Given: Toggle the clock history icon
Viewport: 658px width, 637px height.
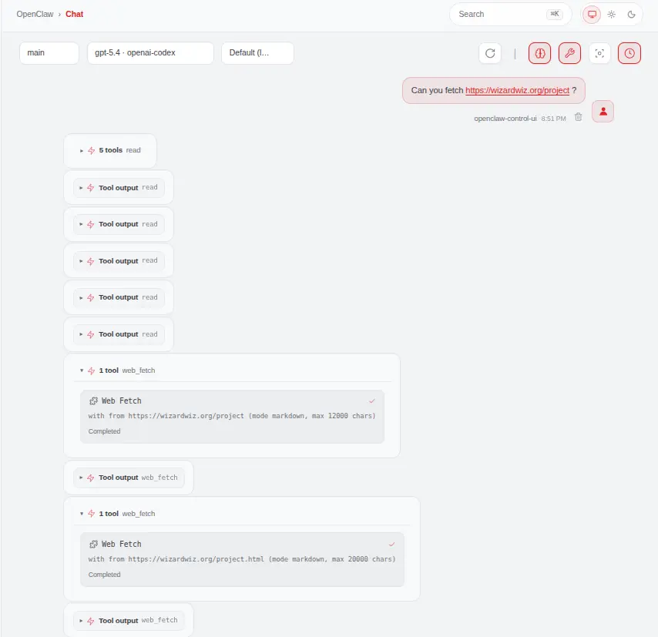Looking at the screenshot, I should click(629, 53).
